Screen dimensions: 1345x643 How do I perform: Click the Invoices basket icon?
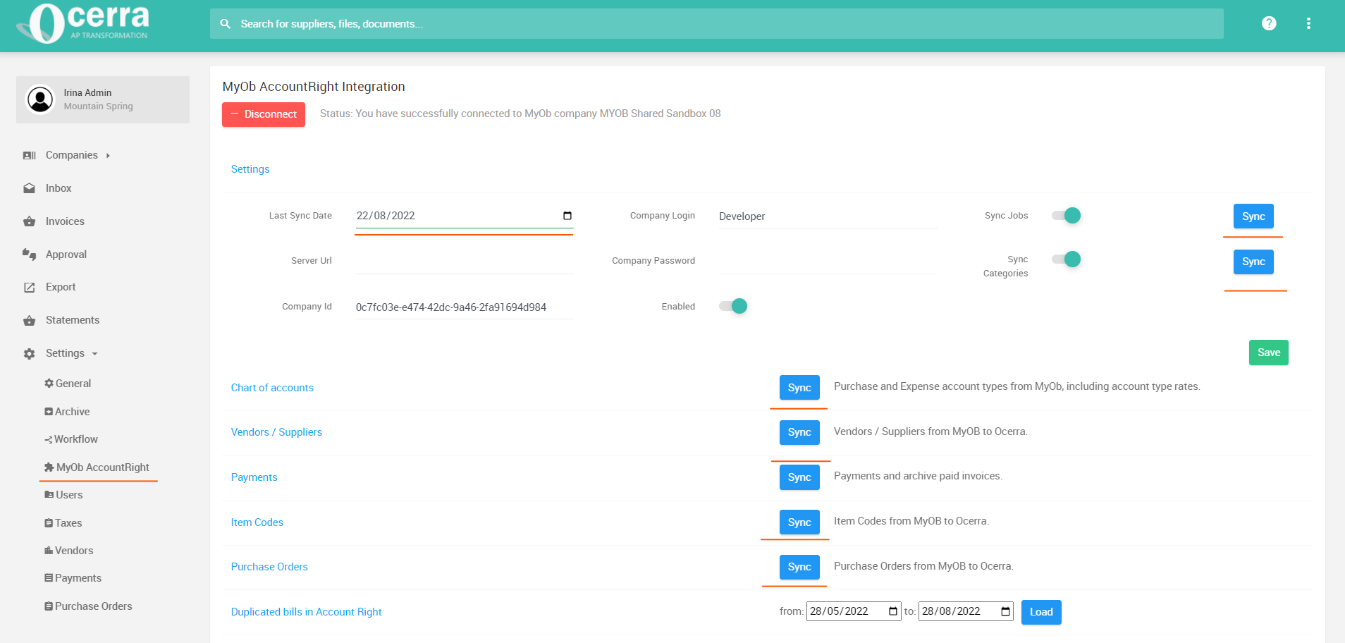pyautogui.click(x=30, y=221)
